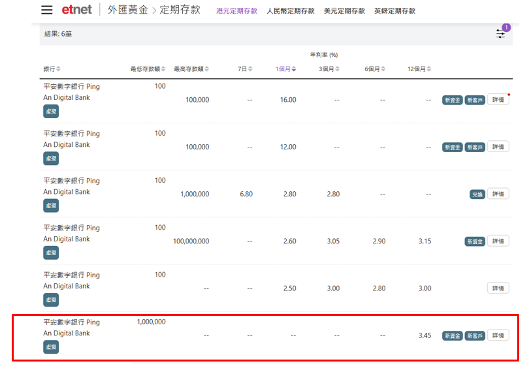This screenshot has height=370, width=529.
Task: Click 新資金 tag in the 12.00 row
Action: 453,147
